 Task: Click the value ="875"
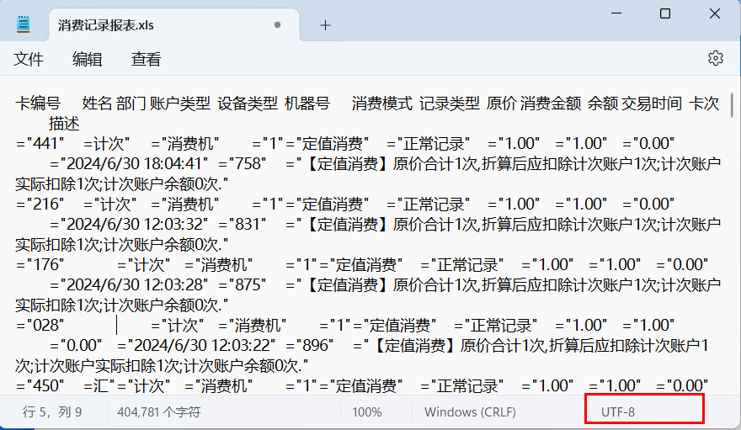point(243,285)
